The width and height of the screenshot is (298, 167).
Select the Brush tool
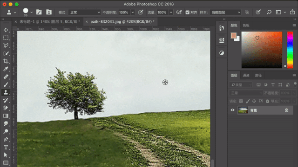click(6, 84)
